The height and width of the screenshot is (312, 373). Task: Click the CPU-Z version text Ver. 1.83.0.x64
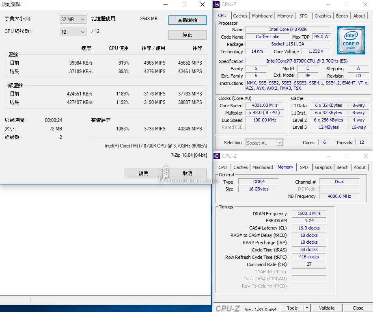point(261,310)
